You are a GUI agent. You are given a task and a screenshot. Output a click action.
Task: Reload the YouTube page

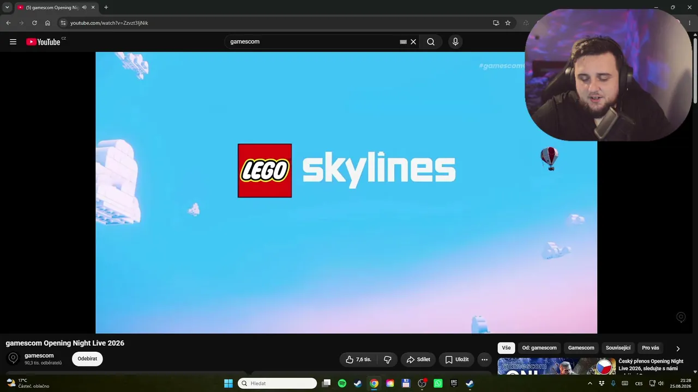[34, 23]
